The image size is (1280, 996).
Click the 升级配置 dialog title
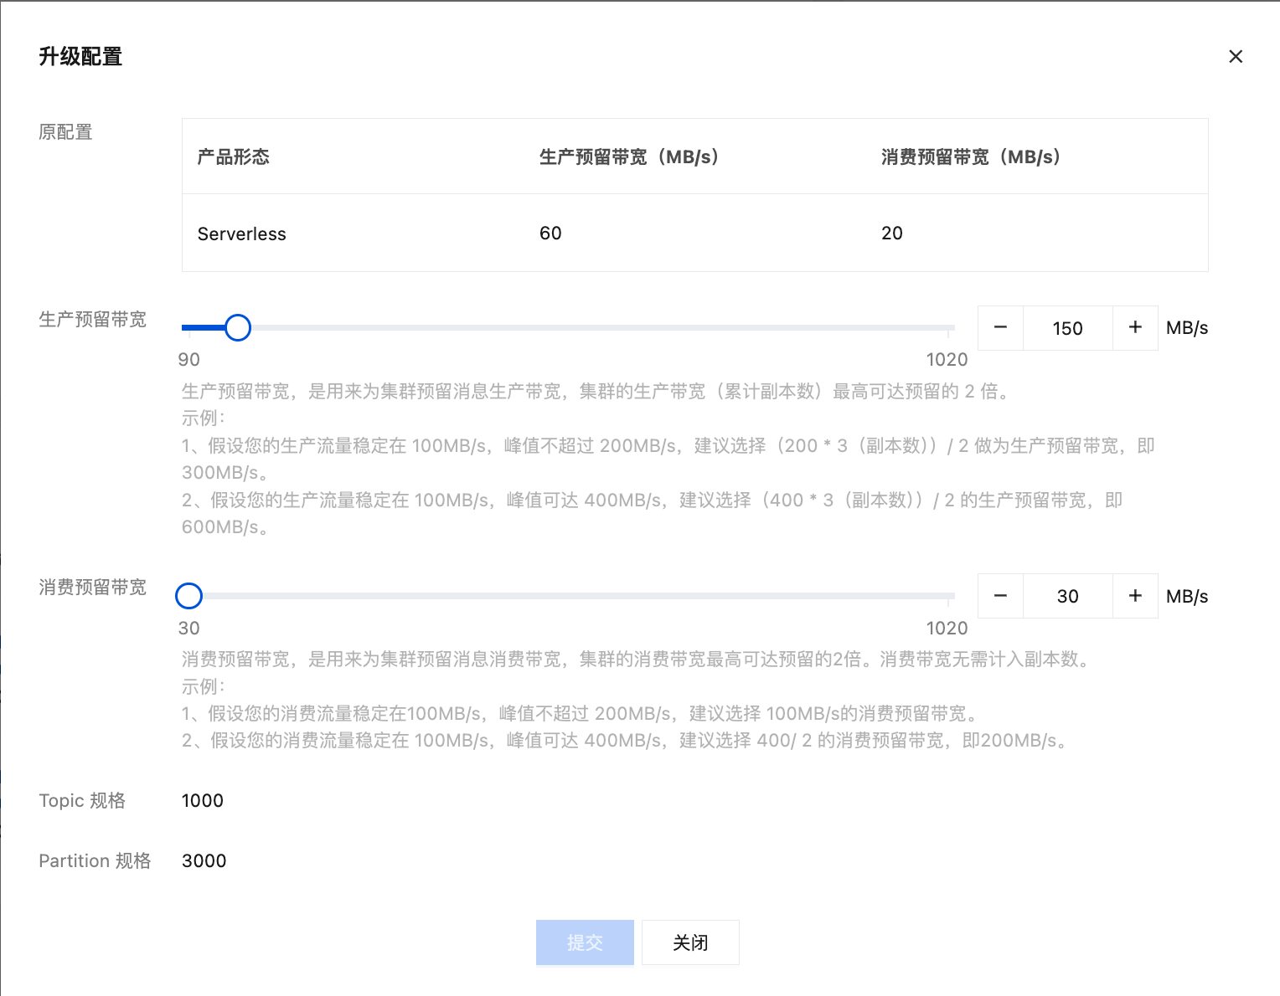coord(80,56)
